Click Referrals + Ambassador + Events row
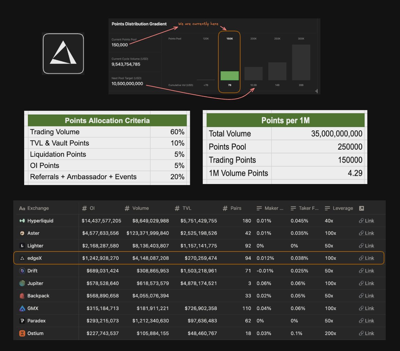 (107, 177)
